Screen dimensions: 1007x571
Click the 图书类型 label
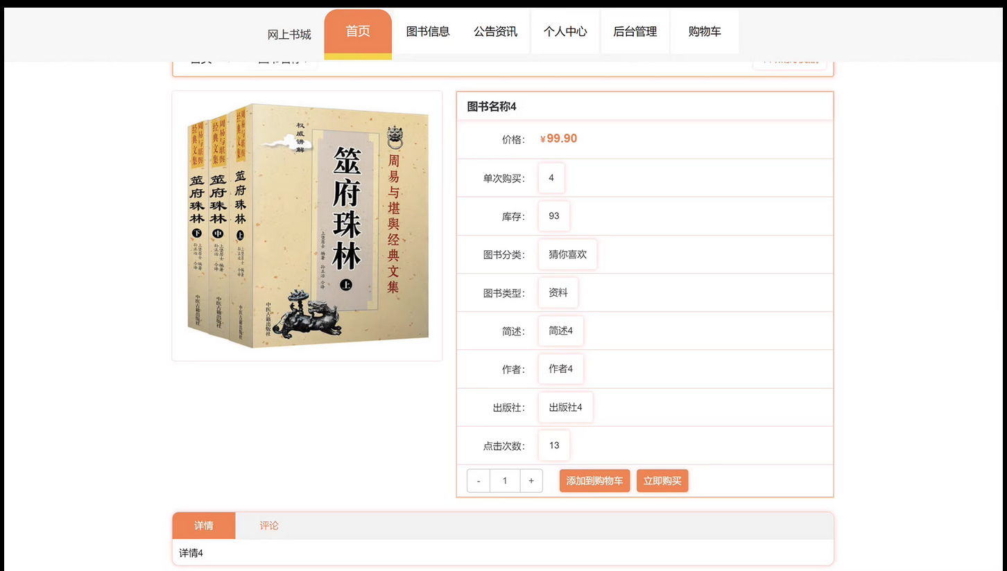click(x=504, y=293)
